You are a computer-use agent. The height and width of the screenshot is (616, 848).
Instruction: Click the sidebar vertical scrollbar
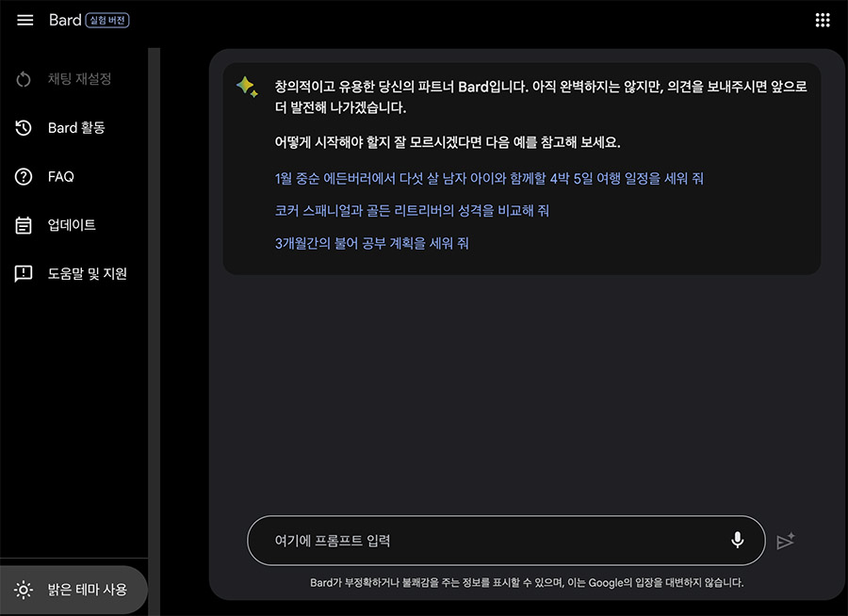[155, 332]
